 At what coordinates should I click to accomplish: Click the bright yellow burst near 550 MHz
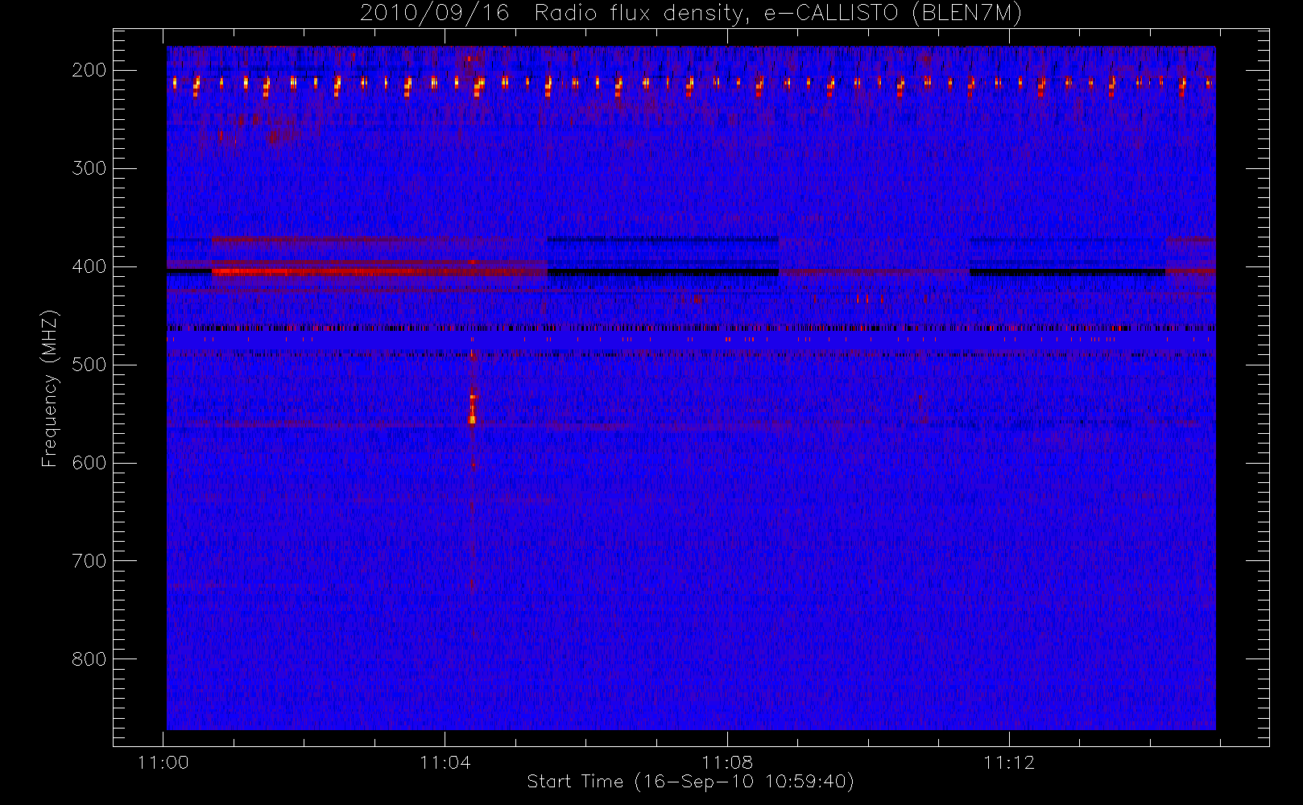pyautogui.click(x=473, y=410)
